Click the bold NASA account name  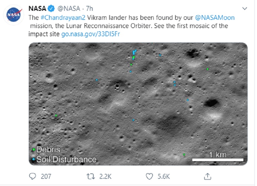coord(37,8)
